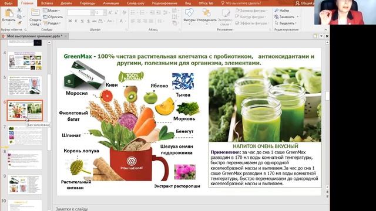The image size is (376, 211).
Task: Switch to the Transitions (Переходы) tab
Action: [88, 3]
